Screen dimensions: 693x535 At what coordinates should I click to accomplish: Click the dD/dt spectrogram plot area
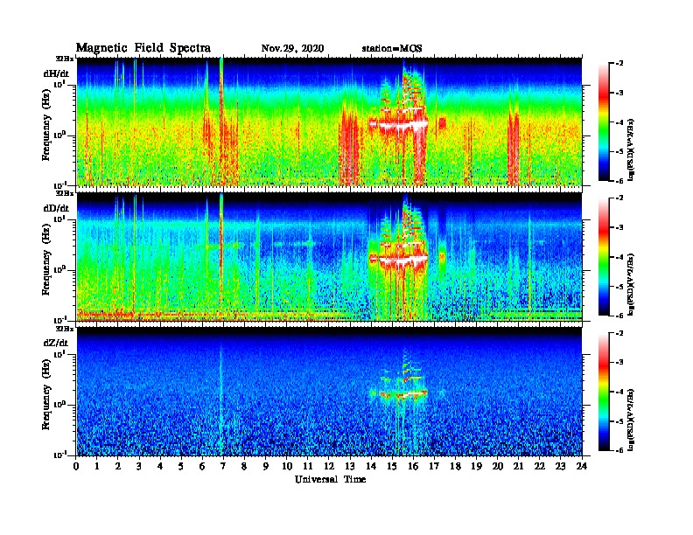[329, 257]
